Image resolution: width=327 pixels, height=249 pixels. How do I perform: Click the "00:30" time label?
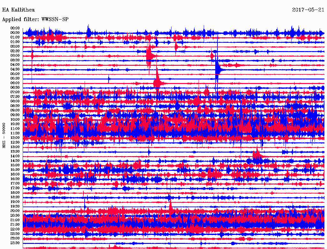[15, 33]
